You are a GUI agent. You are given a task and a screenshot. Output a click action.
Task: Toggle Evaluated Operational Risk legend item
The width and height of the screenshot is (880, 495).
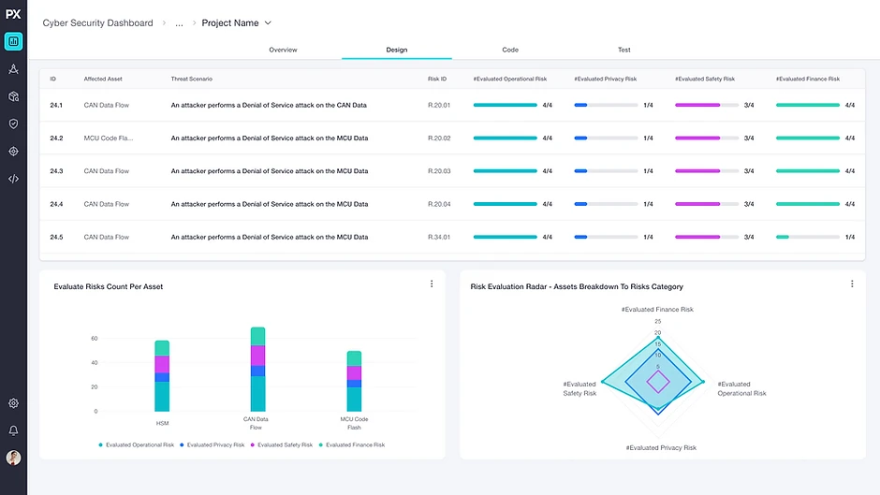click(x=137, y=445)
